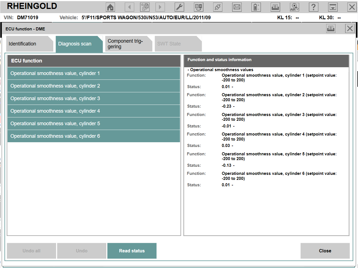Viewport: 358px width, 268px height.
Task: Click the KL 15 status label
Action: click(285, 18)
